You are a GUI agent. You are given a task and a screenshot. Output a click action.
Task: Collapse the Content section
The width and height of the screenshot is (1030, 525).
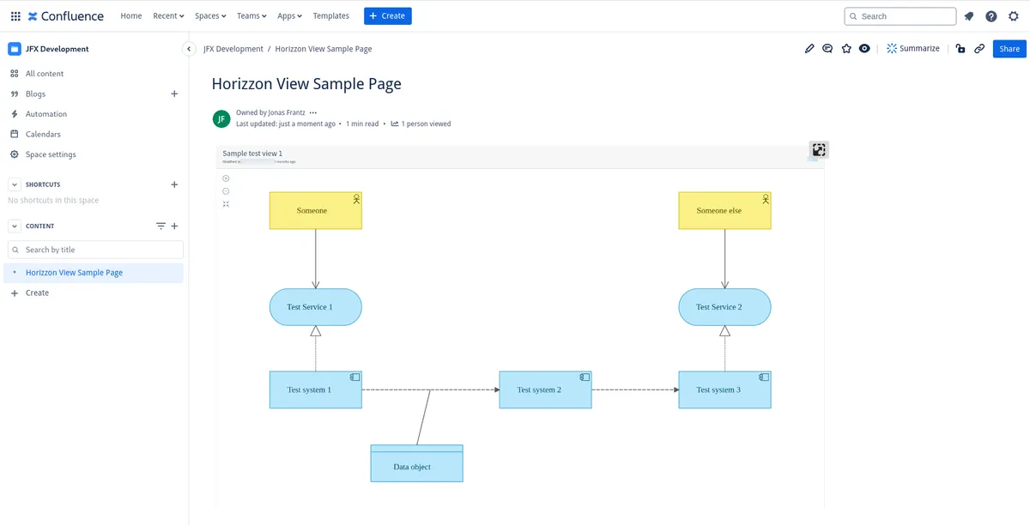click(15, 226)
